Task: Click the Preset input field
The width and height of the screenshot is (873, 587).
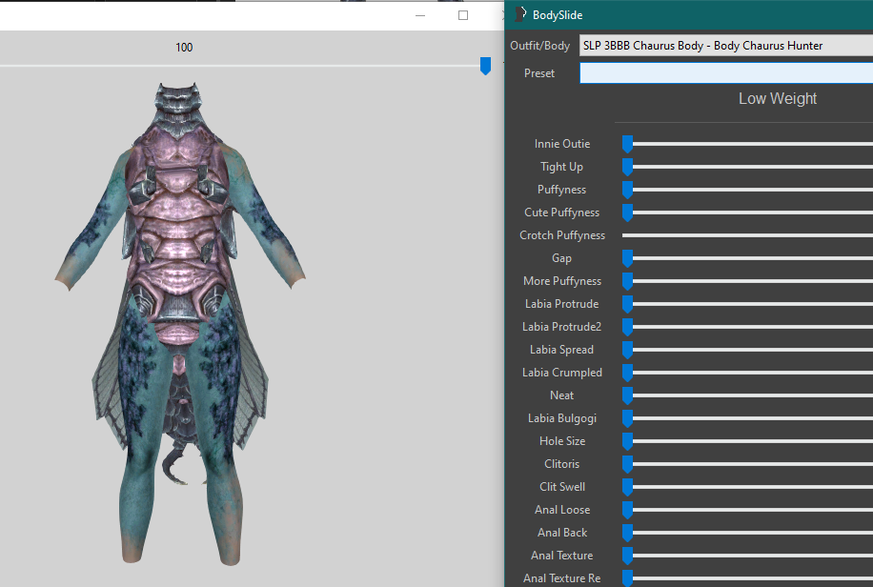Action: 726,73
